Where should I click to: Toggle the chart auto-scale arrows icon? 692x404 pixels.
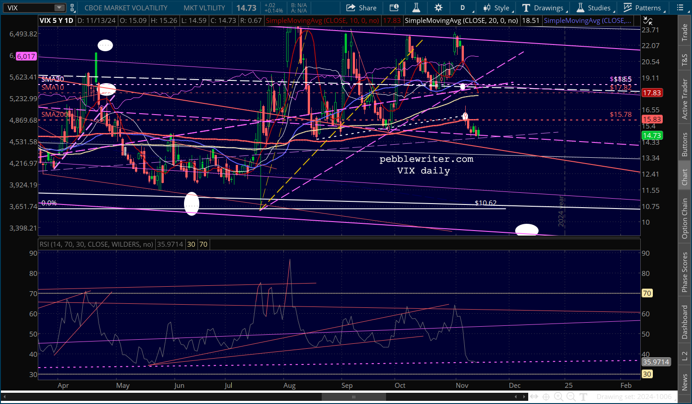[x=648, y=21]
